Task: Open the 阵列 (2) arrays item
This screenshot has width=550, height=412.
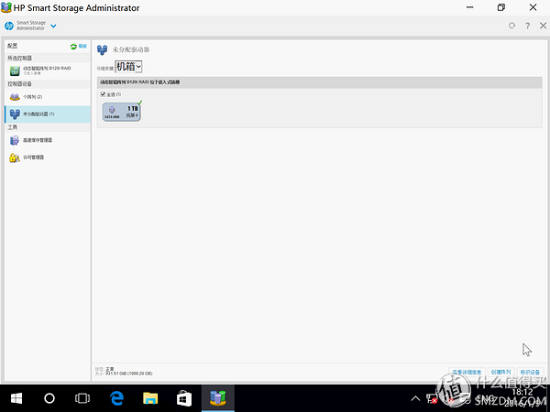Action: click(48, 97)
